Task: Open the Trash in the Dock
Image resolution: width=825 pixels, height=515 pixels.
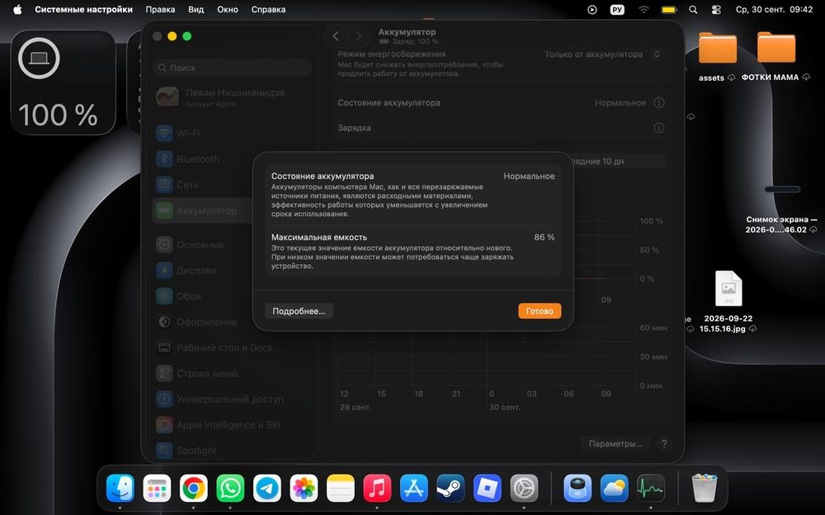Action: pos(705,488)
